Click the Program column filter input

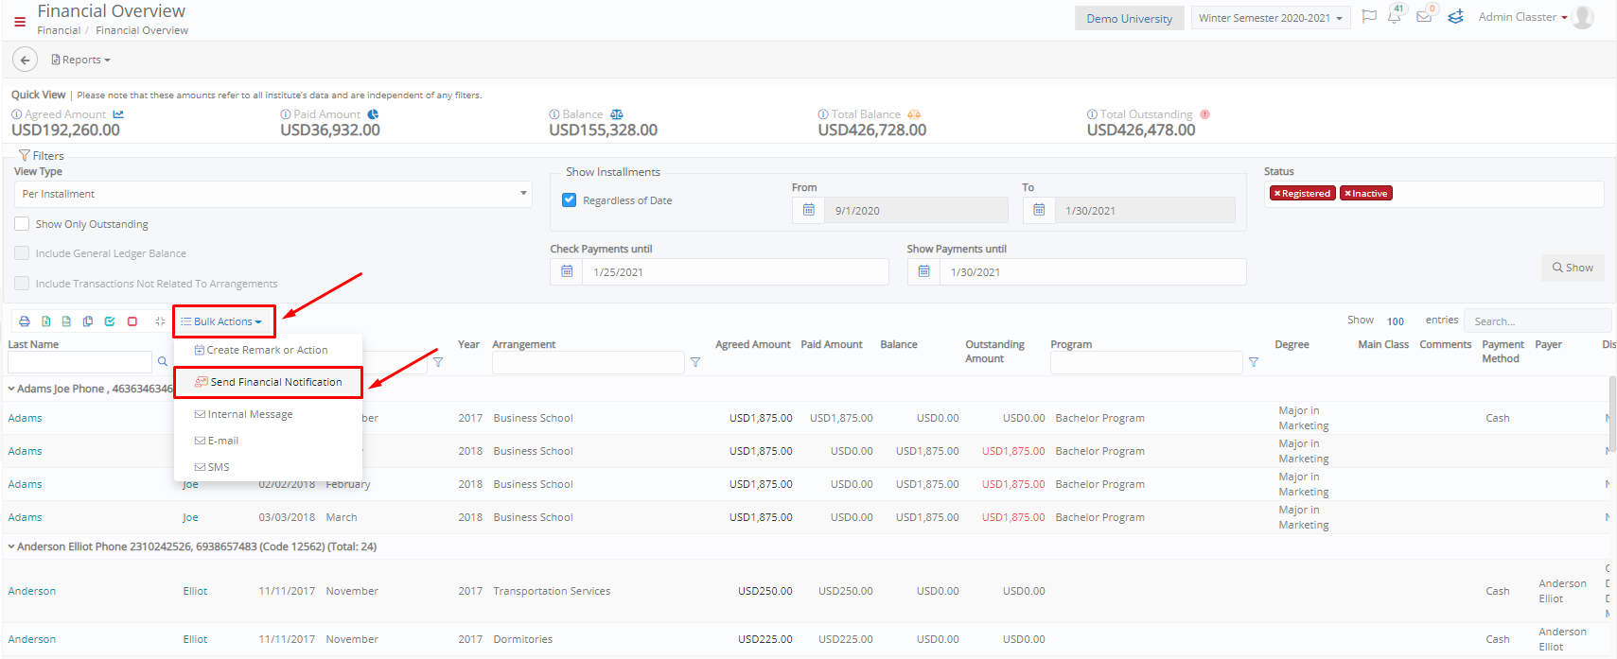(x=1147, y=362)
